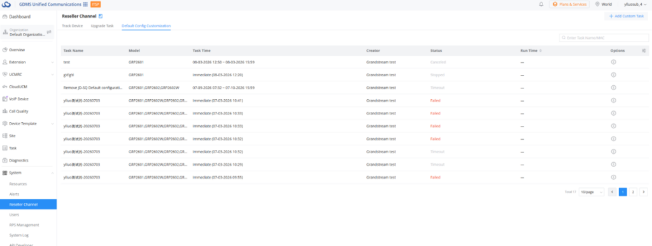
Task: Click the icon next to Reseller Channel title
Action: [101, 16]
